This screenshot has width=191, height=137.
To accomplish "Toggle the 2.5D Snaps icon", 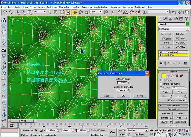I will point(120,12).
